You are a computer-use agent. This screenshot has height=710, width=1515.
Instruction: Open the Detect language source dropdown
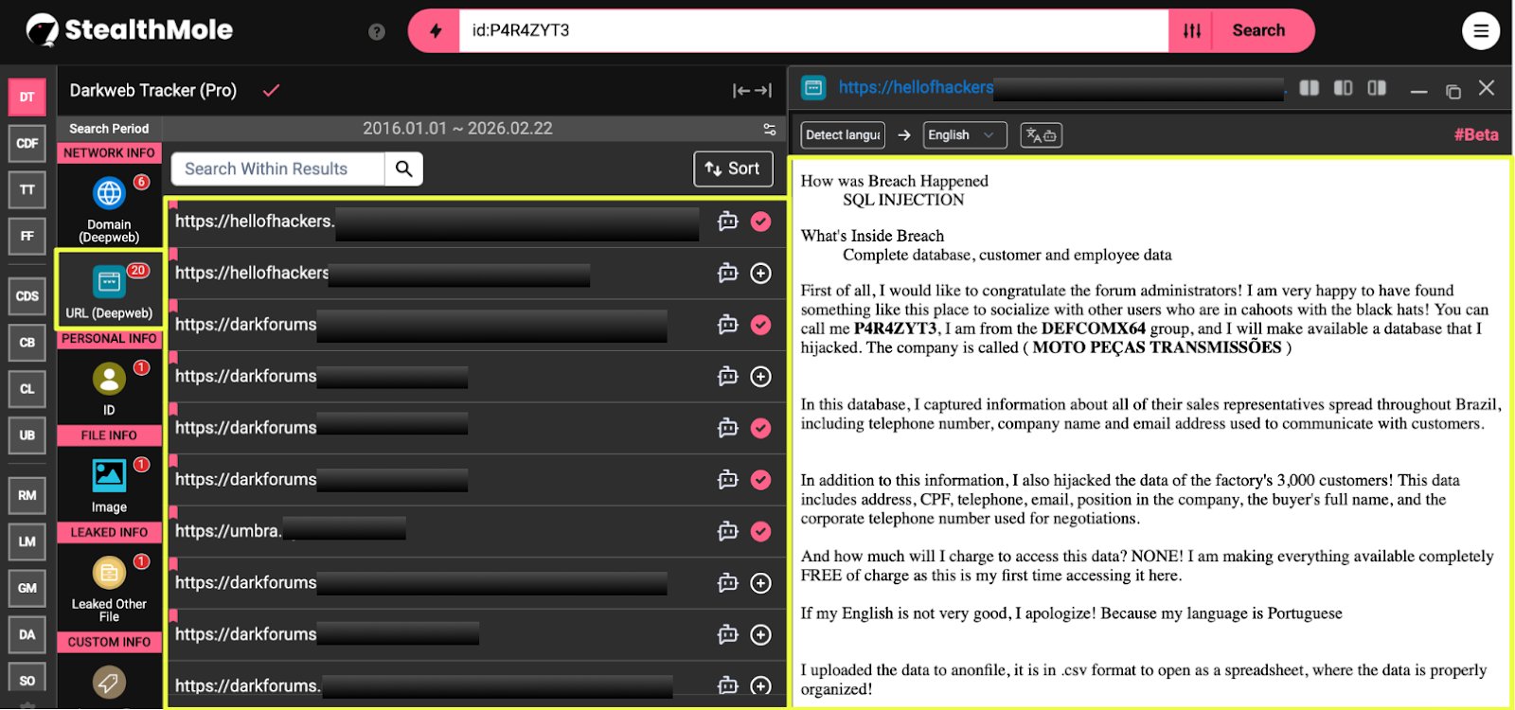pos(843,135)
